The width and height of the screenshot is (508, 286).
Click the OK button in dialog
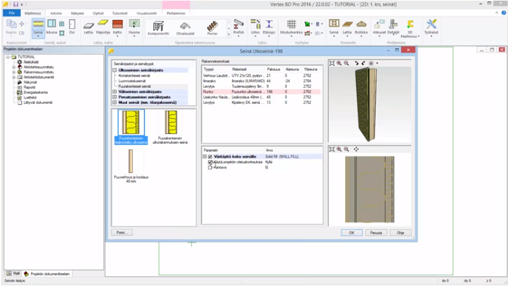pyautogui.click(x=351, y=233)
